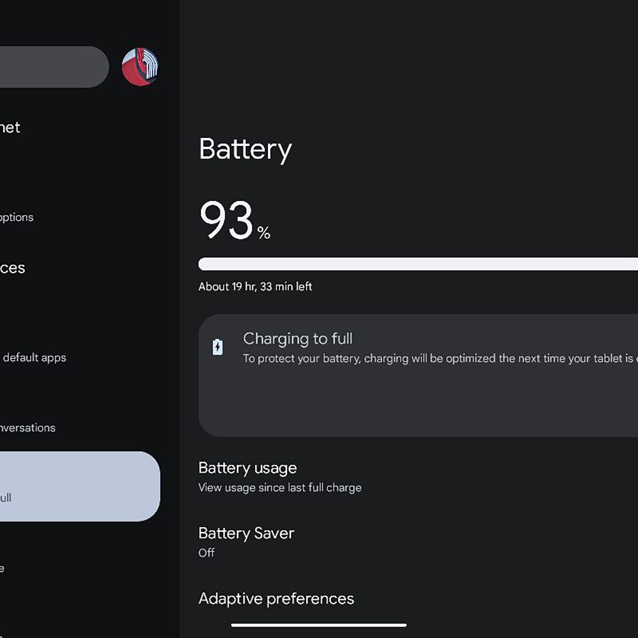Viewport: 638px width, 638px height.
Task: Click the charging battery bolt icon
Action: tap(217, 347)
